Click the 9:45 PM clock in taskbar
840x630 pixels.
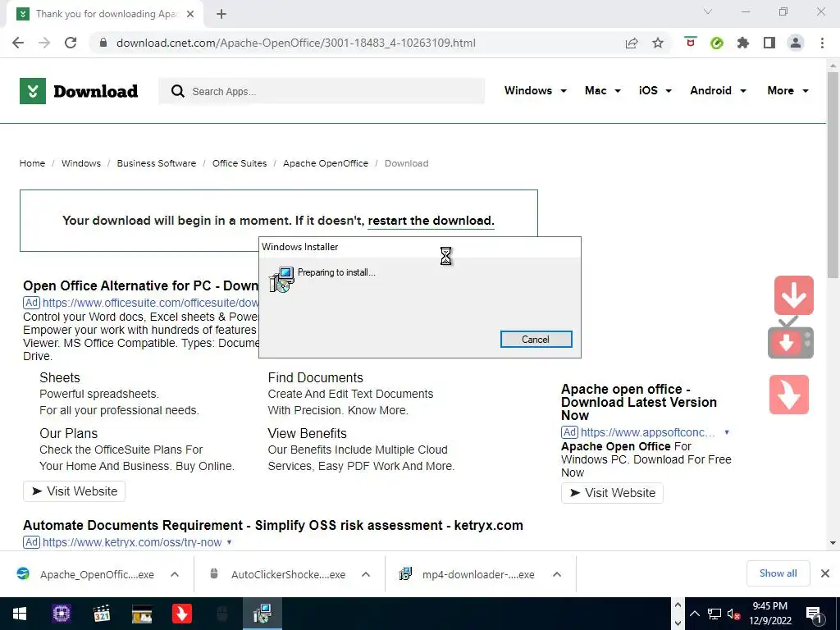click(x=769, y=606)
